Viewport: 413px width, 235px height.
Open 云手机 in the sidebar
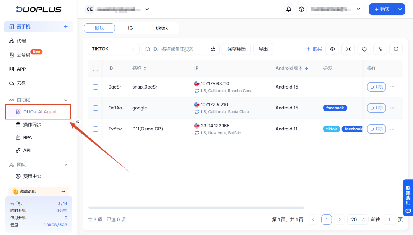[x=39, y=27]
